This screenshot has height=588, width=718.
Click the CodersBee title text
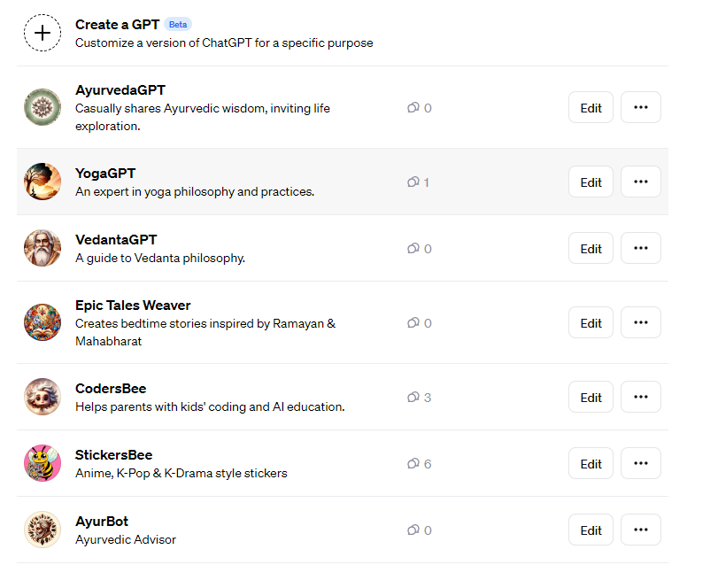pyautogui.click(x=111, y=389)
